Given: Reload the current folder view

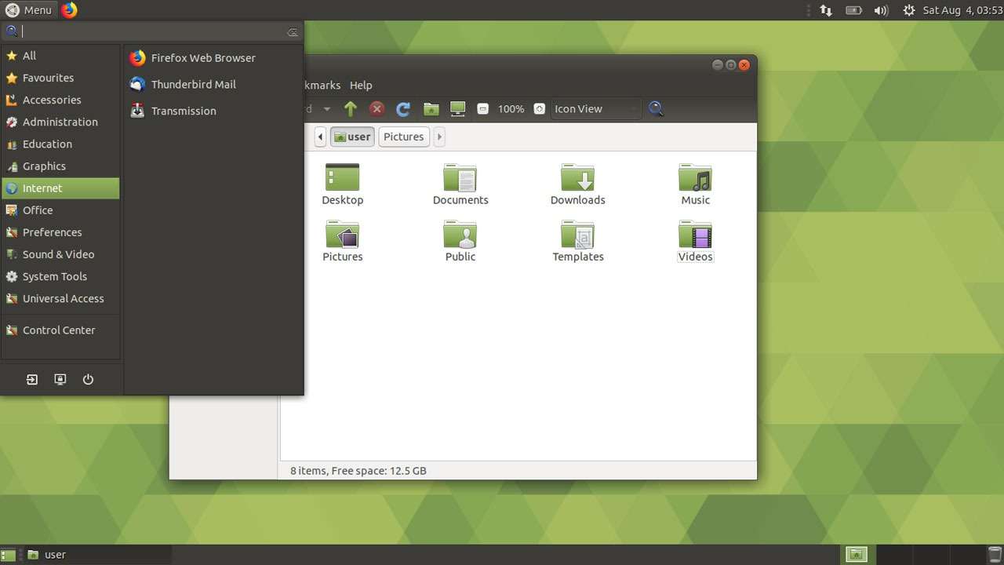Looking at the screenshot, I should coord(402,109).
